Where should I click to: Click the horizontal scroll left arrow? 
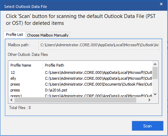(11, 100)
